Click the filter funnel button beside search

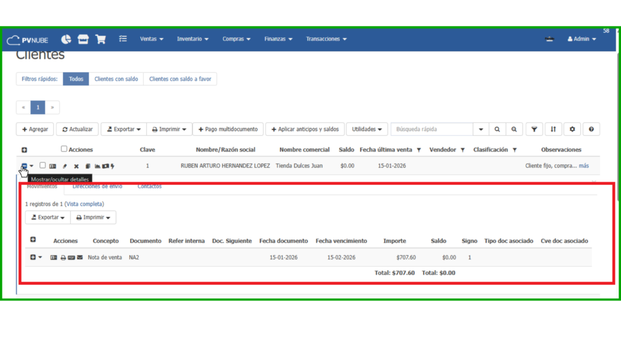534,129
